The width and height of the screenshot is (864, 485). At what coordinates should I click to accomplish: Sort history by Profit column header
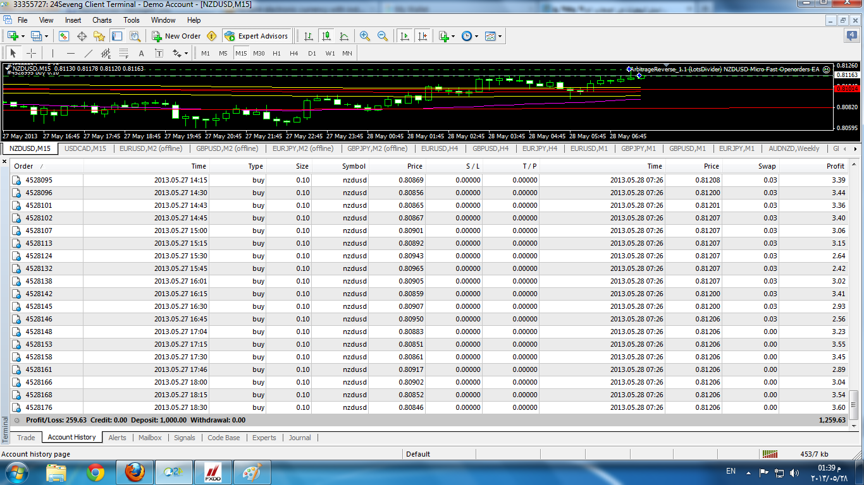pyautogui.click(x=815, y=166)
